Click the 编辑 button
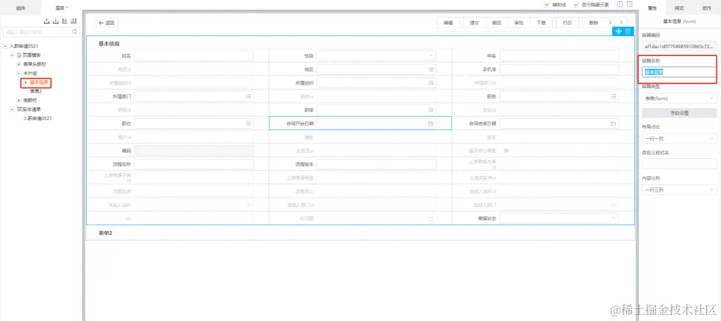 coord(448,23)
